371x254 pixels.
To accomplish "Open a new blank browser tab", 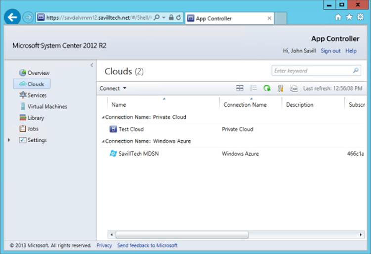I will [x=280, y=18].
